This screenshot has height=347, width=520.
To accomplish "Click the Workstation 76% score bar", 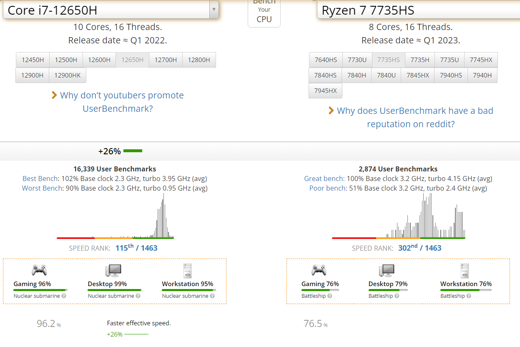I will point(466,290).
